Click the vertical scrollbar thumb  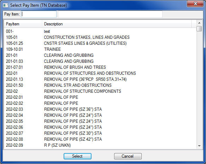pyautogui.click(x=199, y=29)
